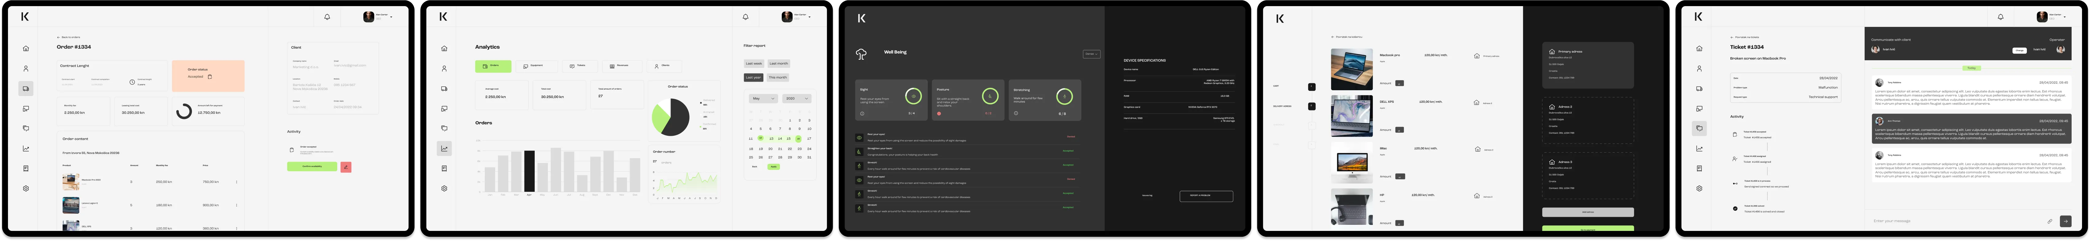This screenshot has height=241, width=2090.
Task: Click house icon on Primary adress card
Action: pos(1552,51)
